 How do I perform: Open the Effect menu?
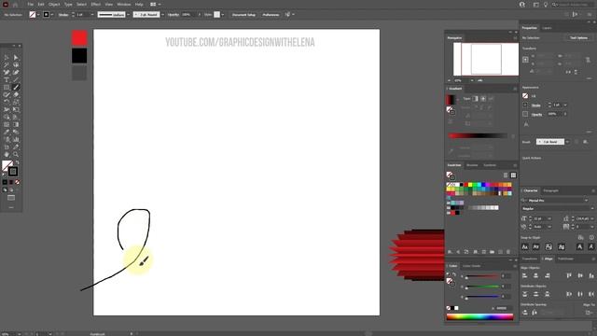[x=95, y=4]
